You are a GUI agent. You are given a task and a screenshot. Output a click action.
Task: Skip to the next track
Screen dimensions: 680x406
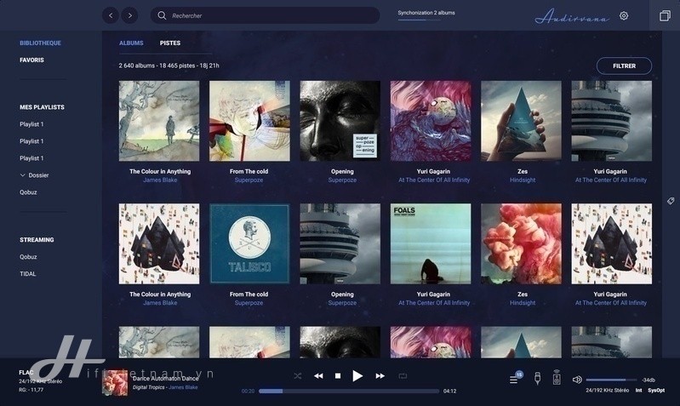pos(380,375)
